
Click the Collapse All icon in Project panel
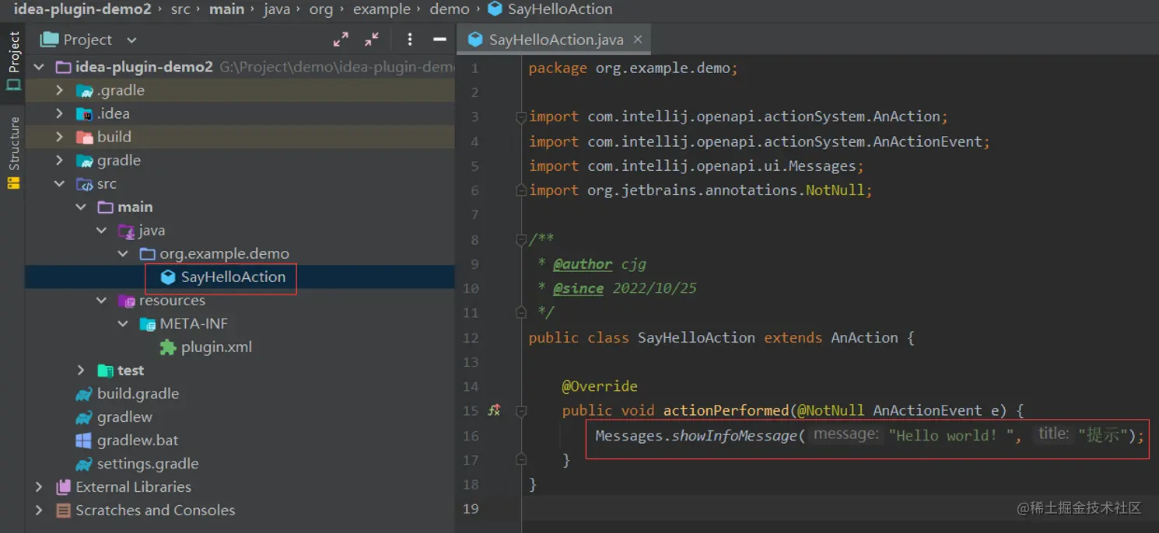pos(372,40)
